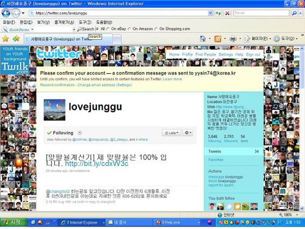Run the Naver search magnifier button
Screen dimensions: 305x229
[x=294, y=13]
